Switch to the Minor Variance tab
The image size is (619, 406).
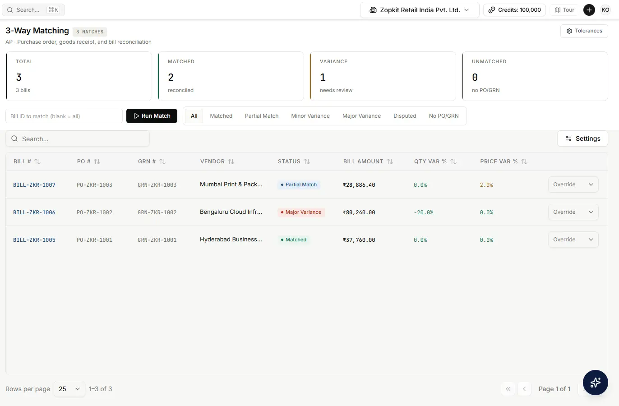click(310, 116)
